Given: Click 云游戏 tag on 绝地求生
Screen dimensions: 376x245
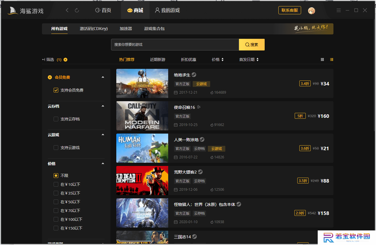Looking at the screenshot, I should coord(201,84).
